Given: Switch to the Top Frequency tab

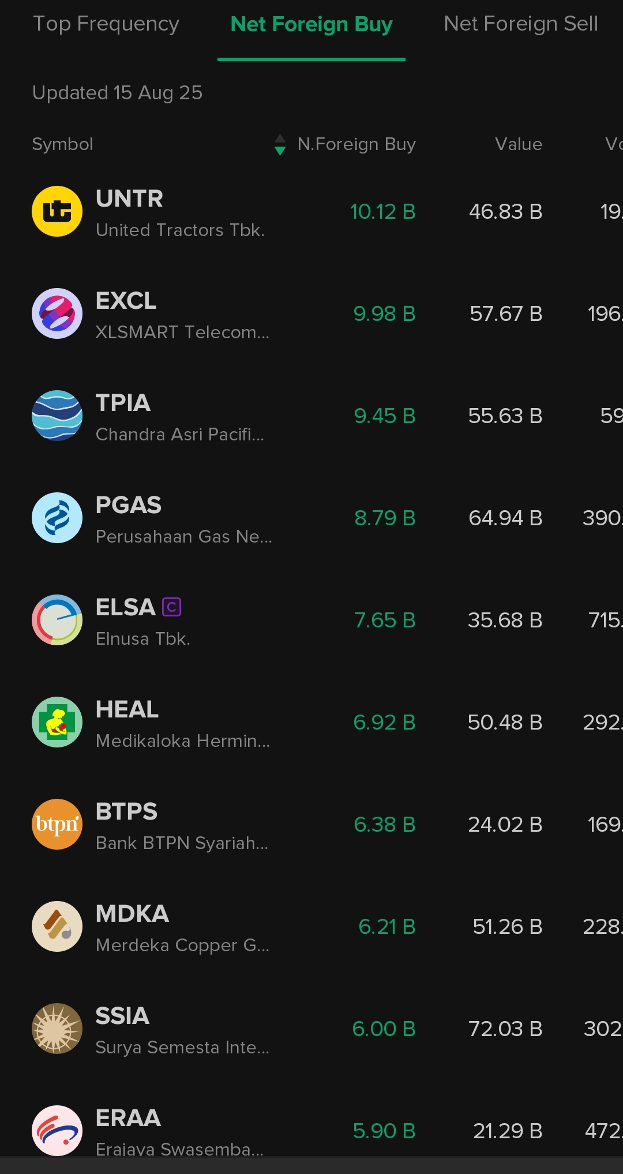Looking at the screenshot, I should pos(106,24).
